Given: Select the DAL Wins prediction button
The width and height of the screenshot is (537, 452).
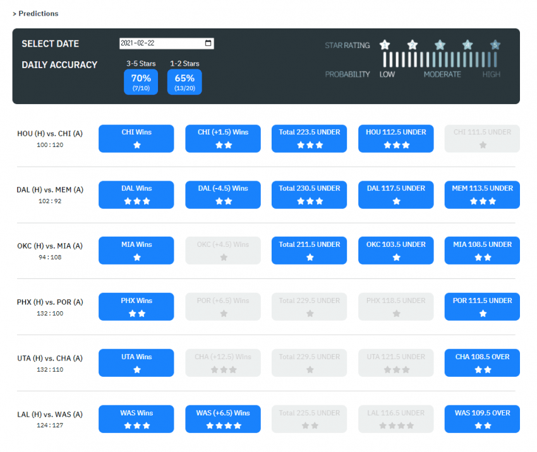Looking at the screenshot, I should (x=136, y=194).
